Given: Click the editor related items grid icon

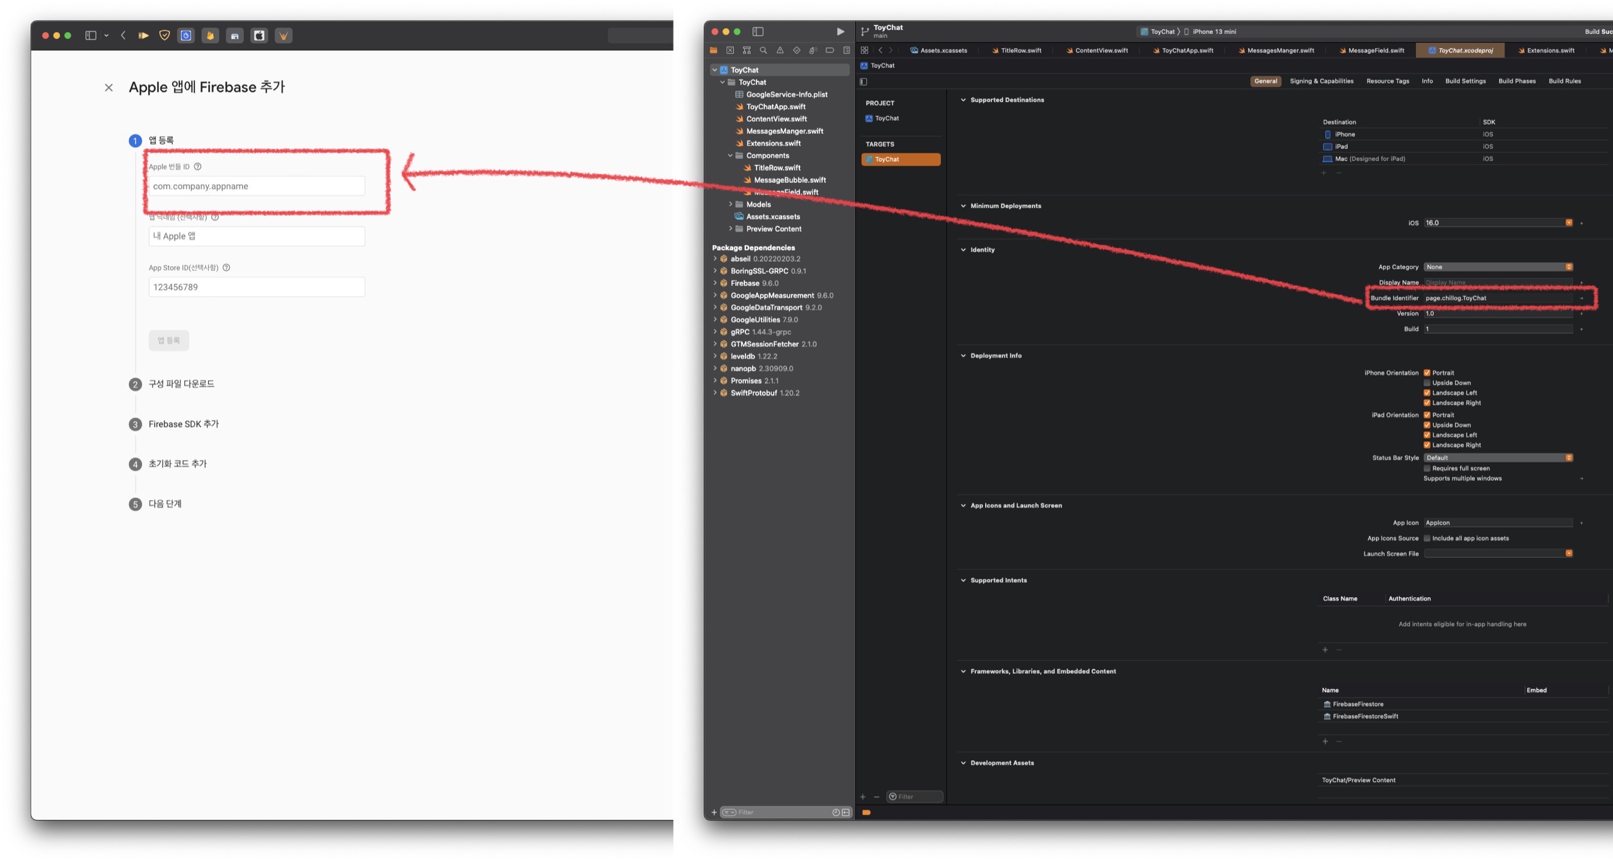Looking at the screenshot, I should click(x=864, y=50).
